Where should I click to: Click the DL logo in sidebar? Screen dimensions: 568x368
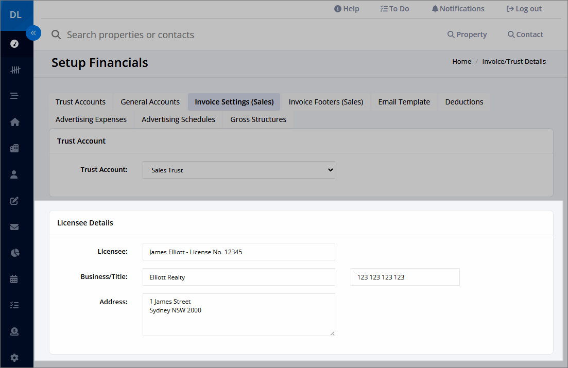tap(15, 15)
